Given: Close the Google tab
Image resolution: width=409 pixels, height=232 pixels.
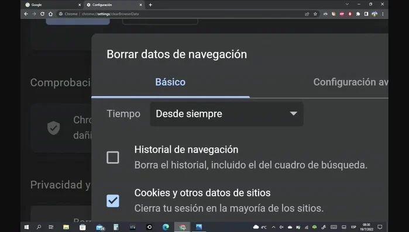Looking at the screenshot, I should 80,5.
